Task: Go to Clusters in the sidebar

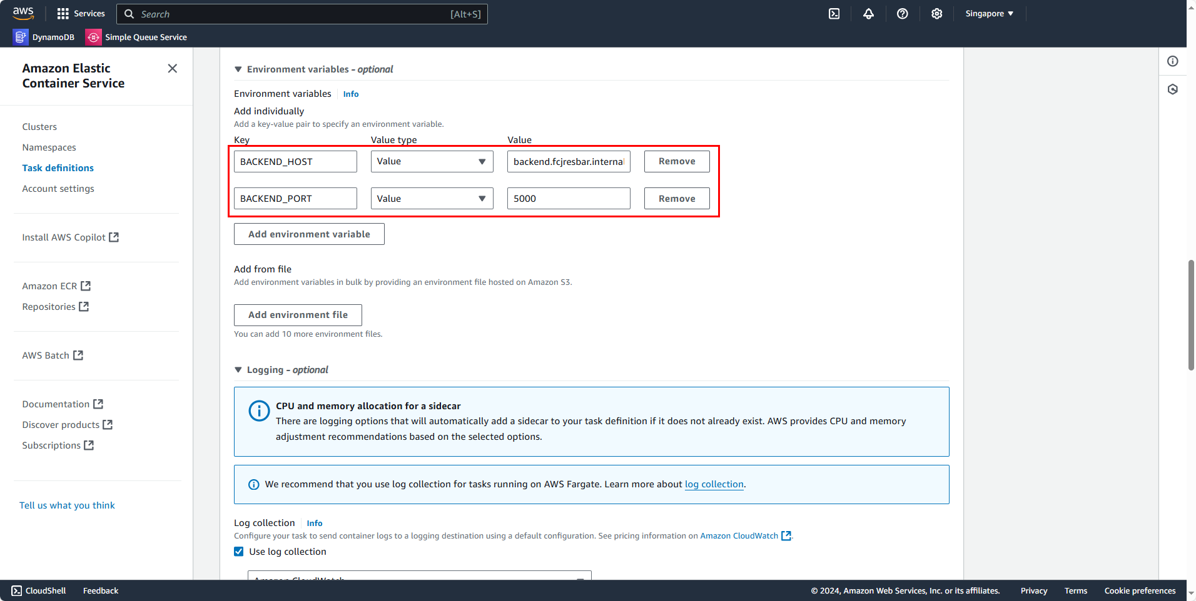Action: 39,127
